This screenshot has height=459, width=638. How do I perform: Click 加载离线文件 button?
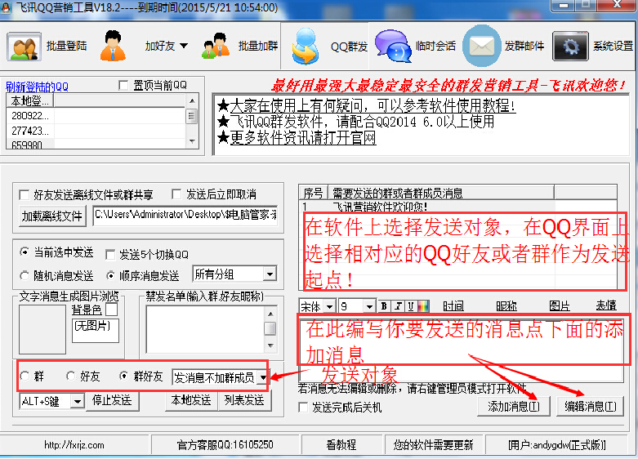52,216
